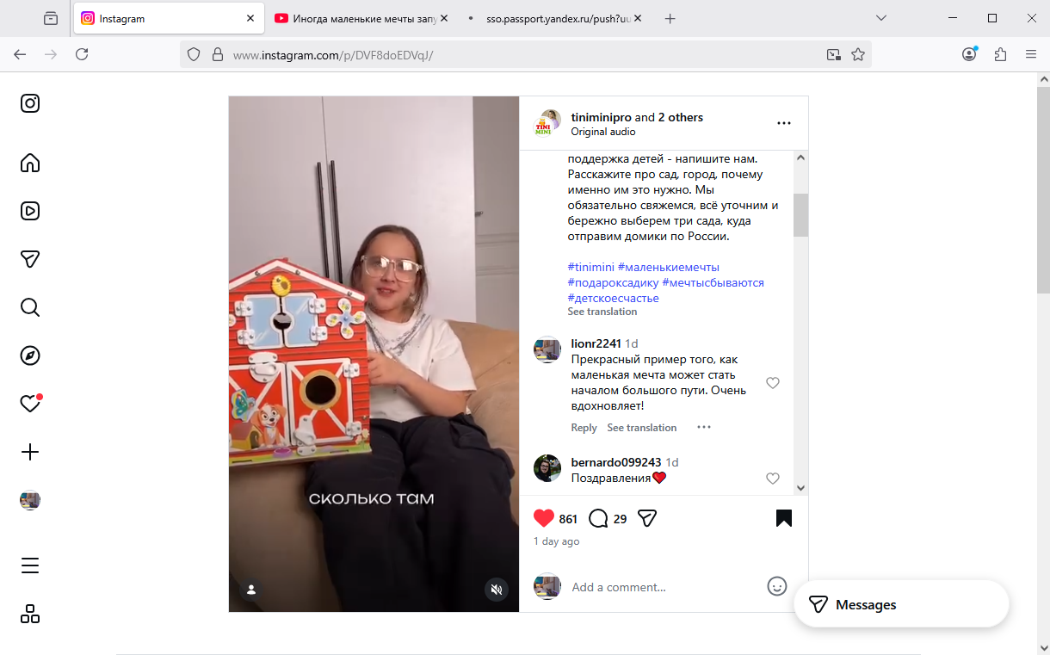Viewport: 1050px width, 655px height.
Task: Remove the post from saved bookmark
Action: coord(783,518)
